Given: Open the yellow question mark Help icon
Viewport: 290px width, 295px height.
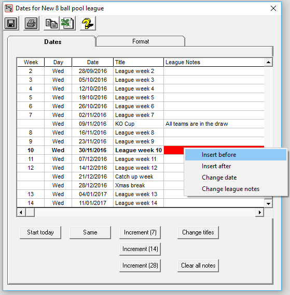Looking at the screenshot, I should [x=88, y=23].
